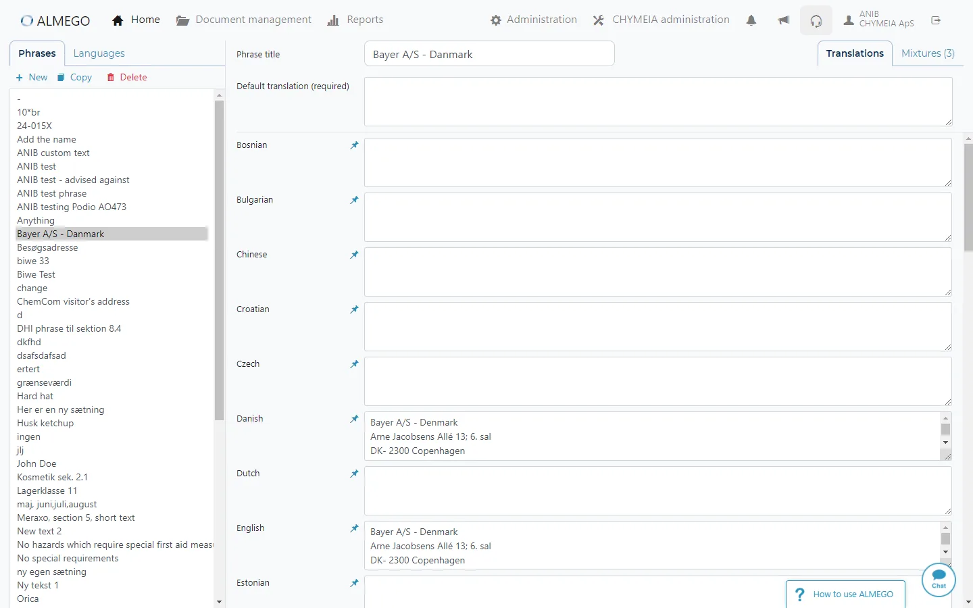Viewport: 973px width, 608px height.
Task: Click the Dutch translation text area
Action: point(658,491)
